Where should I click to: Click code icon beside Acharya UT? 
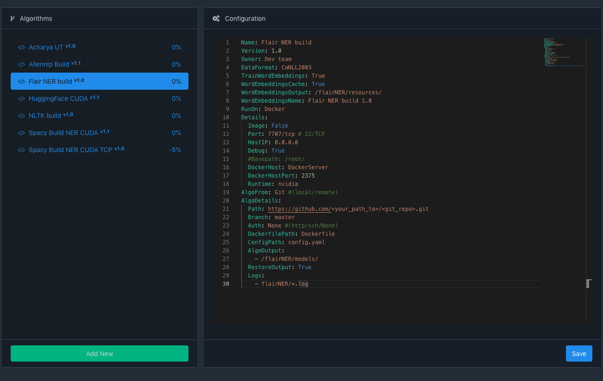point(21,48)
